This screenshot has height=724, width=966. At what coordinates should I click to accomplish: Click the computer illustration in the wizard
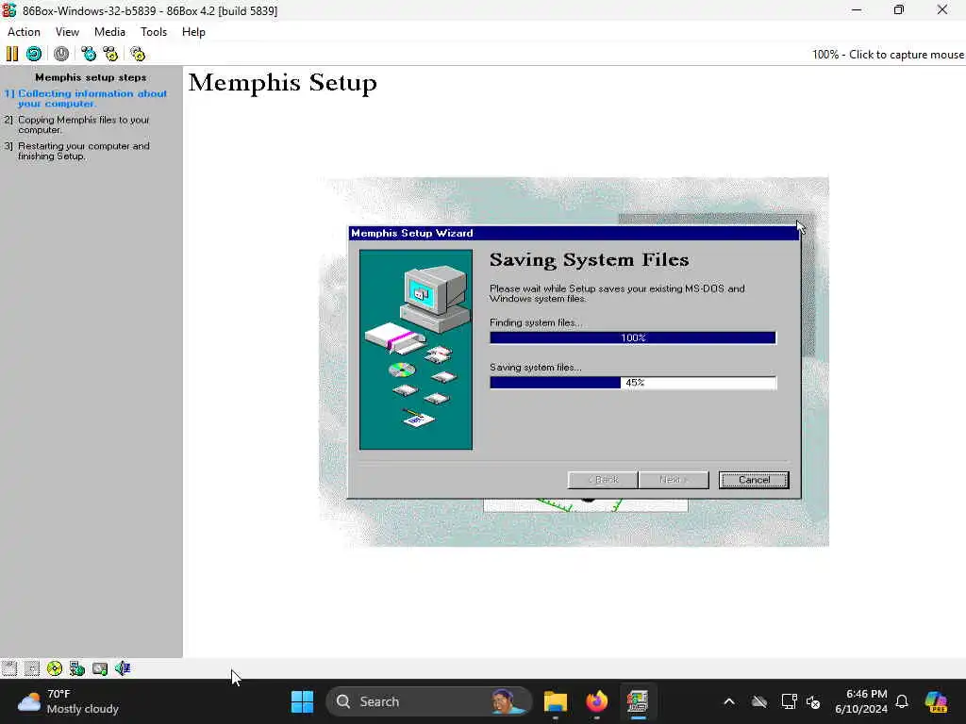pyautogui.click(x=416, y=349)
